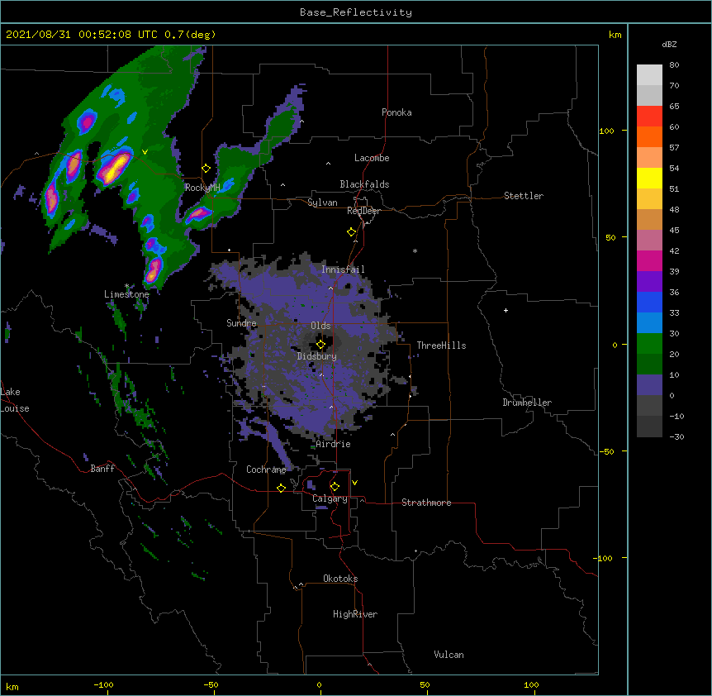Click the 65 value in dBZ legend

coord(674,107)
